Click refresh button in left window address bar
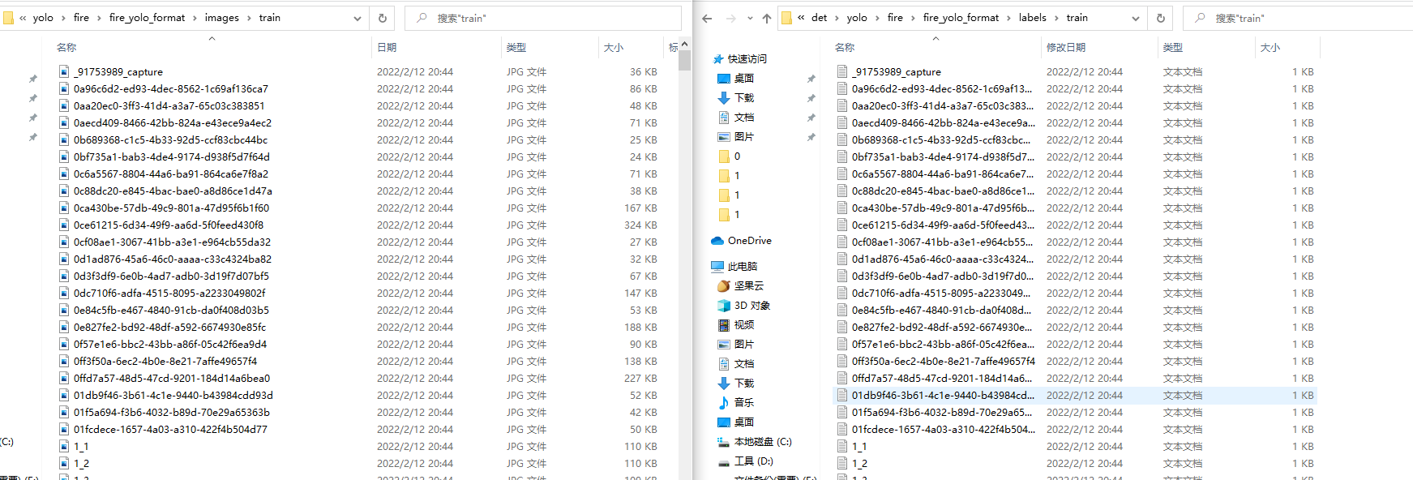Image resolution: width=1413 pixels, height=480 pixels. point(383,18)
